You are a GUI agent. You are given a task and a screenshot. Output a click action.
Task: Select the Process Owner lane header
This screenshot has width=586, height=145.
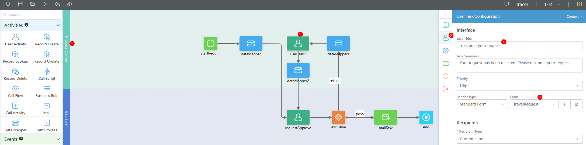[x=67, y=49]
